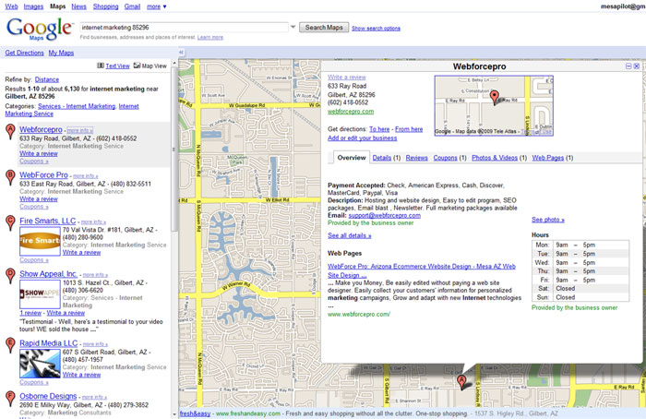This screenshot has width=646, height=419.
Task: Open Get Directions
Action: pyautogui.click(x=24, y=53)
